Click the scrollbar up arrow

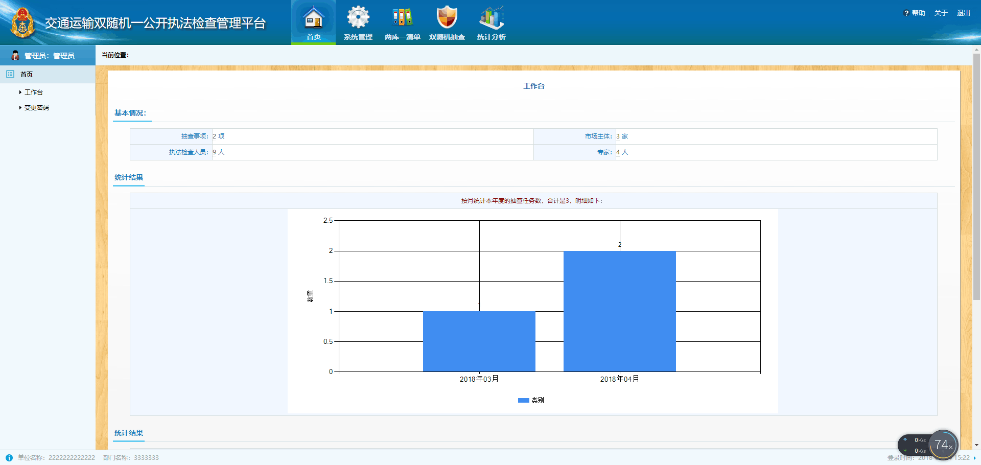click(x=976, y=50)
